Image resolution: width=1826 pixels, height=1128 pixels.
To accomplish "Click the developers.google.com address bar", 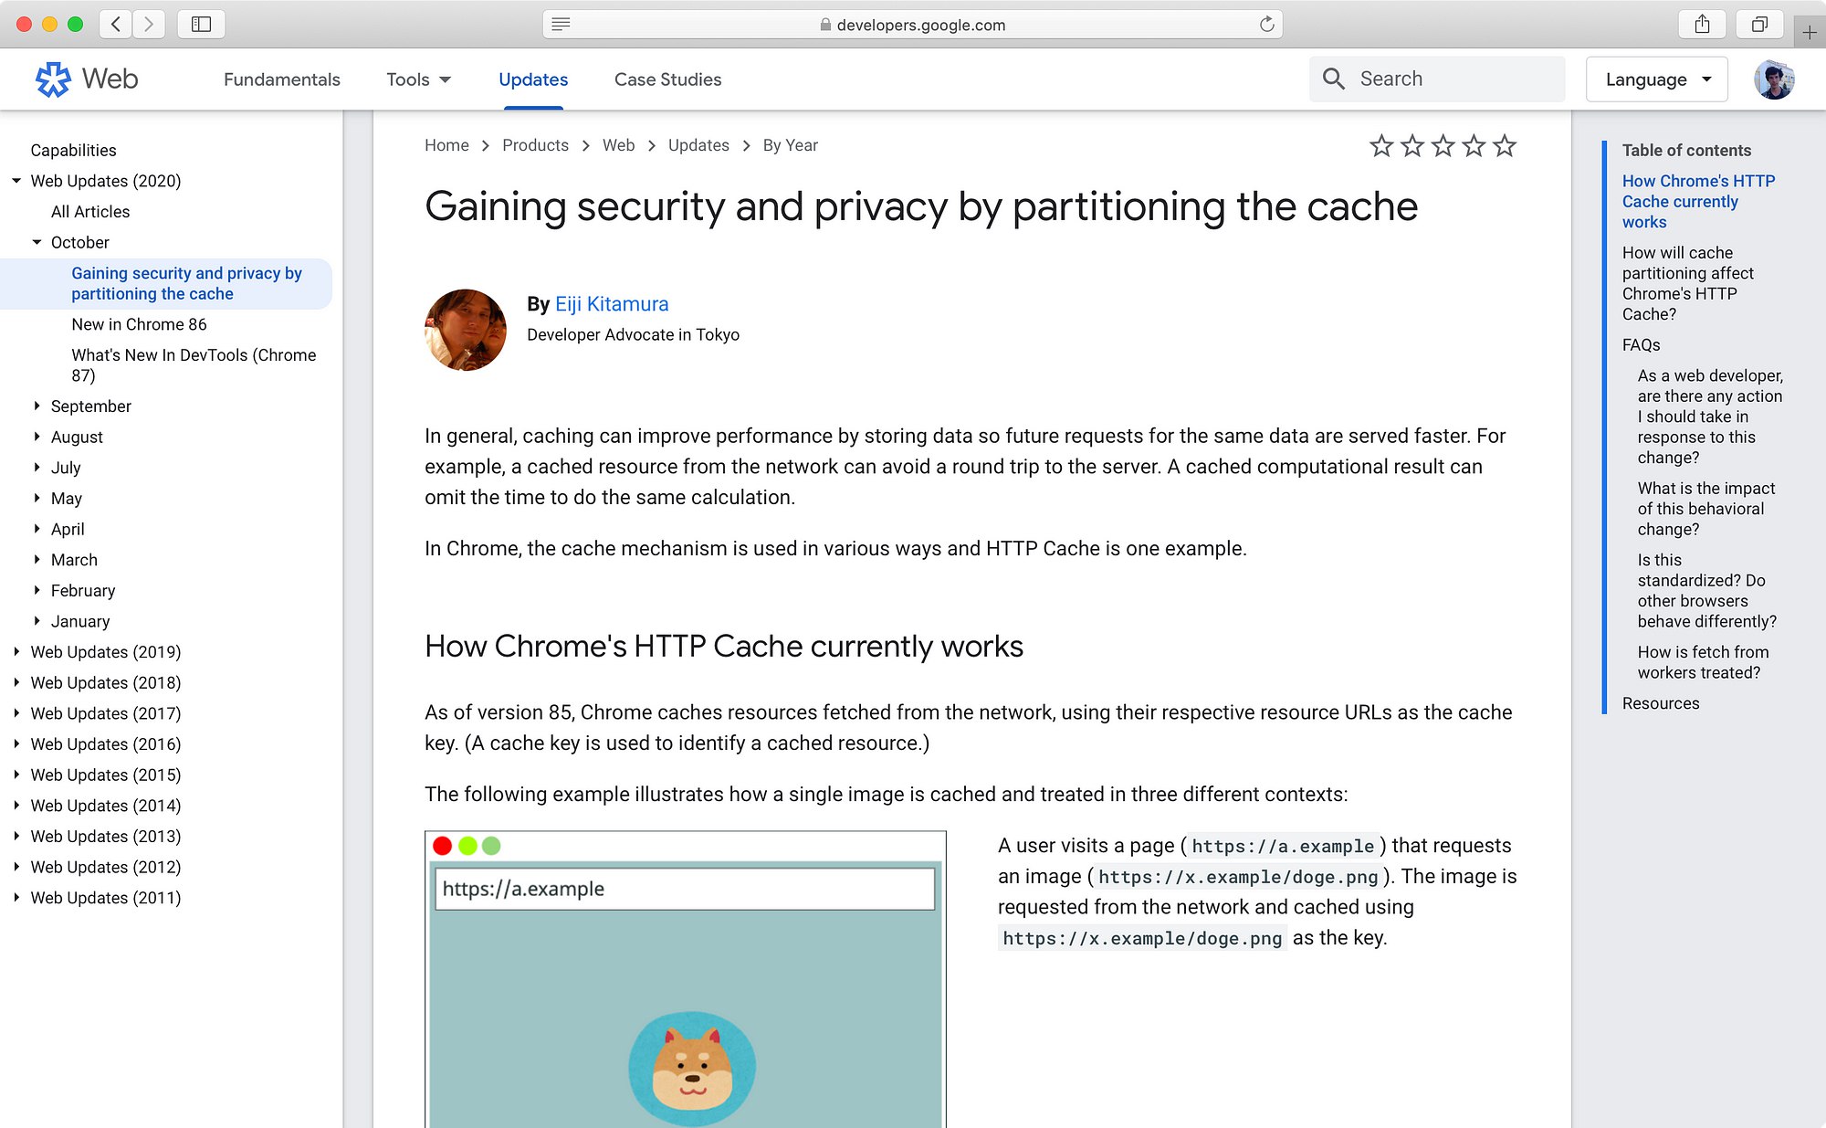I will [x=913, y=25].
